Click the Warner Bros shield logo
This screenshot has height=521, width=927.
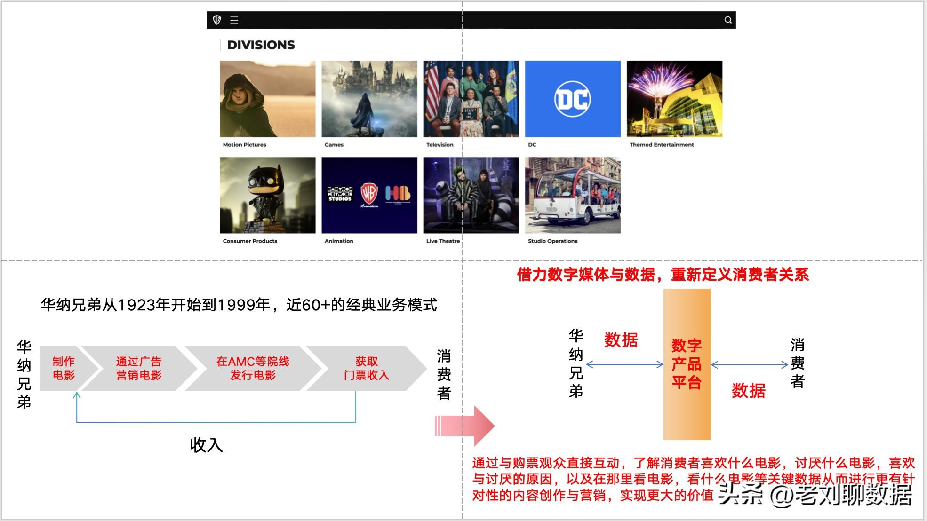(217, 20)
